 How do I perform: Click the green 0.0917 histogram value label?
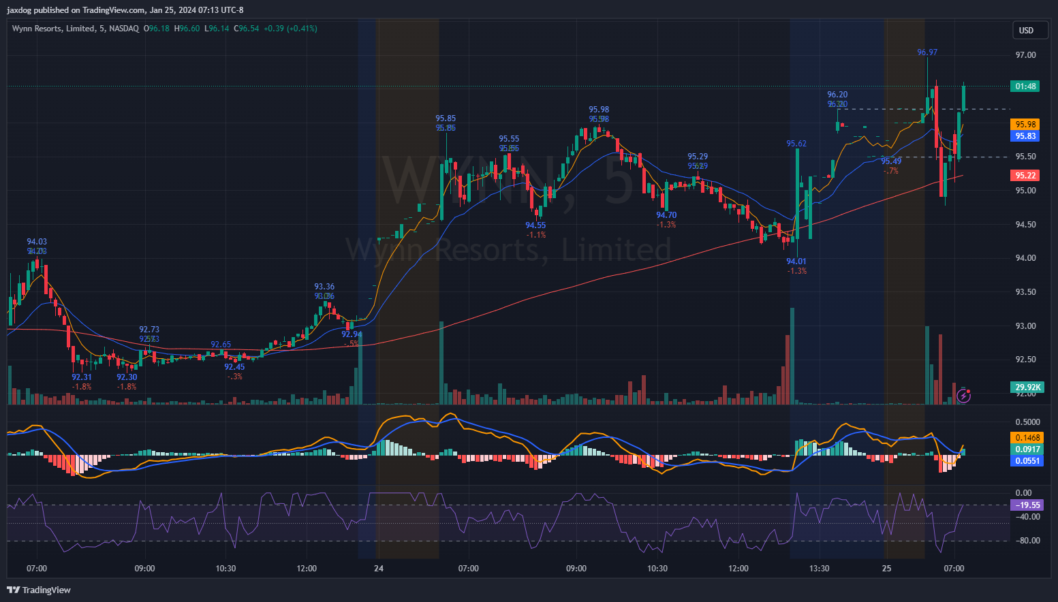1027,449
